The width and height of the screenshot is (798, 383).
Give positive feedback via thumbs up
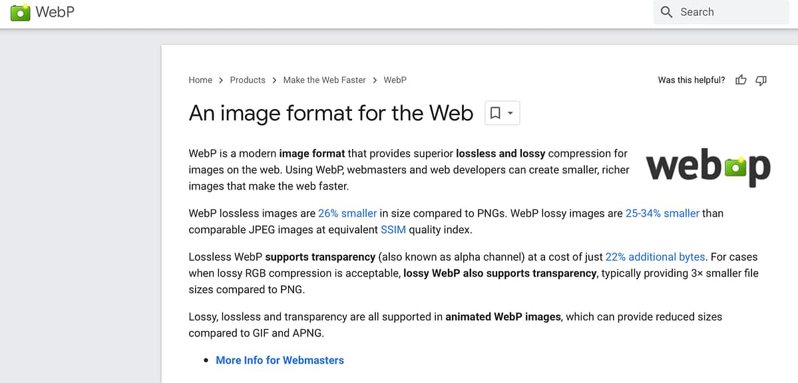pyautogui.click(x=741, y=80)
